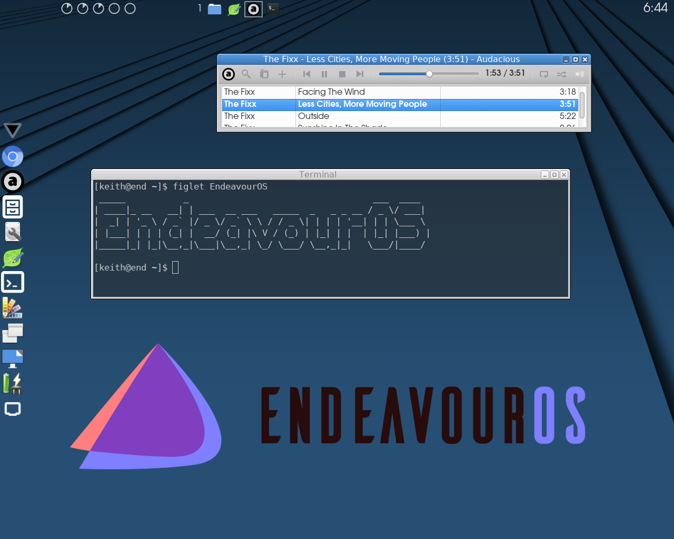Screen dimensions: 674x539
Task: Skip to the previous track in Audacious
Action: coord(306,74)
